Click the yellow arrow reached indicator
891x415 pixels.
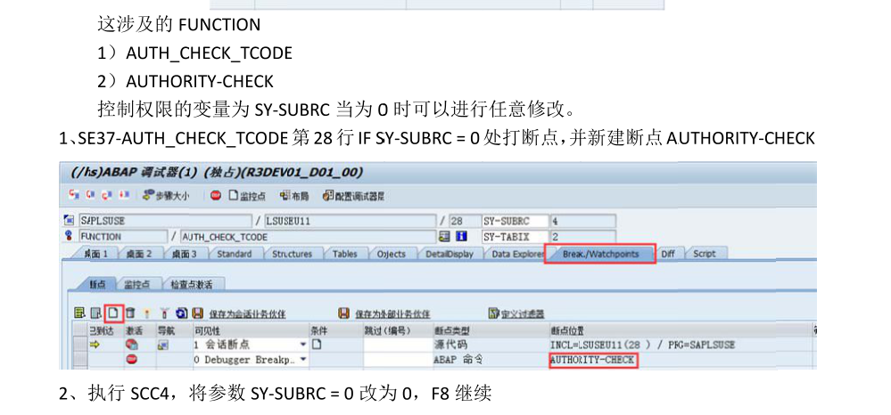(x=95, y=346)
